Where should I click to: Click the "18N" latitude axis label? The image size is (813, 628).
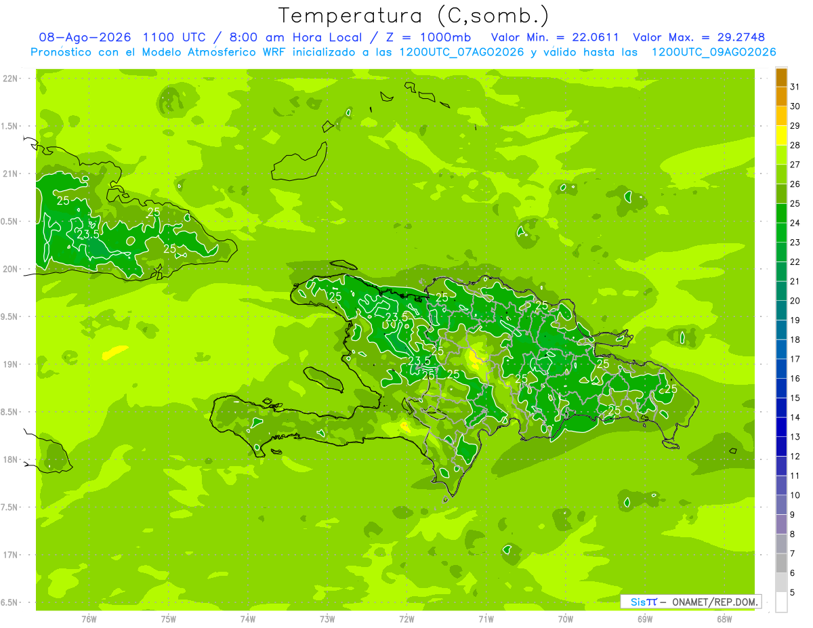point(11,459)
